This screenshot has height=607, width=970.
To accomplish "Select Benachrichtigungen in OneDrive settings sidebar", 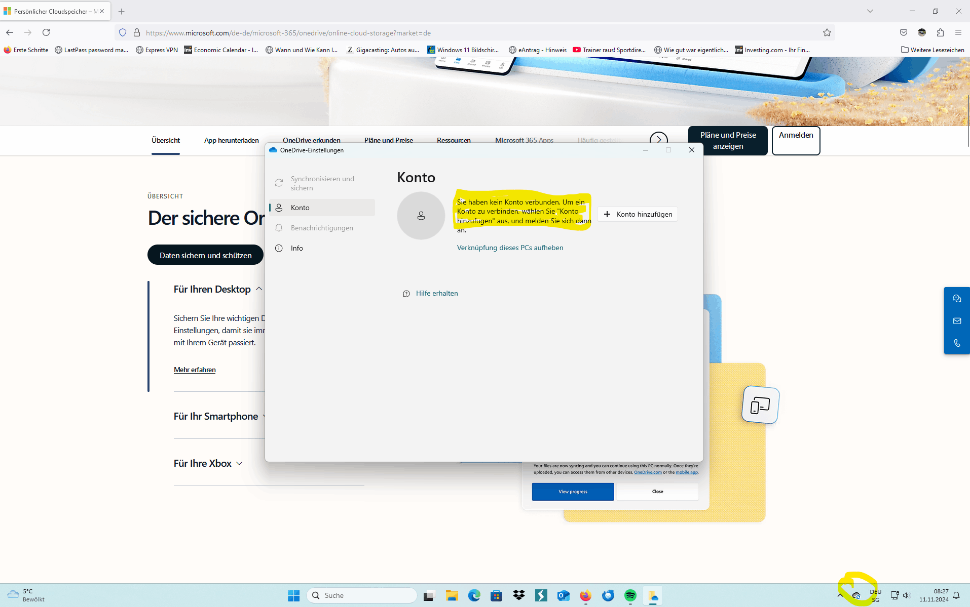I will click(x=322, y=228).
